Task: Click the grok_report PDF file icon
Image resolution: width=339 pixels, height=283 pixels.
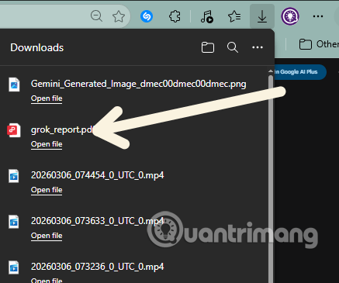Action: coord(14,130)
